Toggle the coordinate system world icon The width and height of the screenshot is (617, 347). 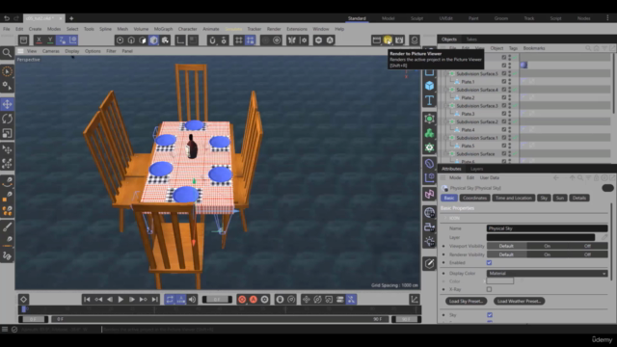[73, 40]
